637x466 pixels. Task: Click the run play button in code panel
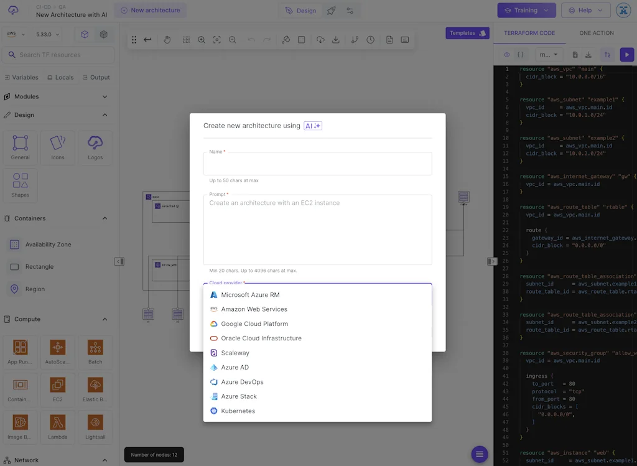626,55
